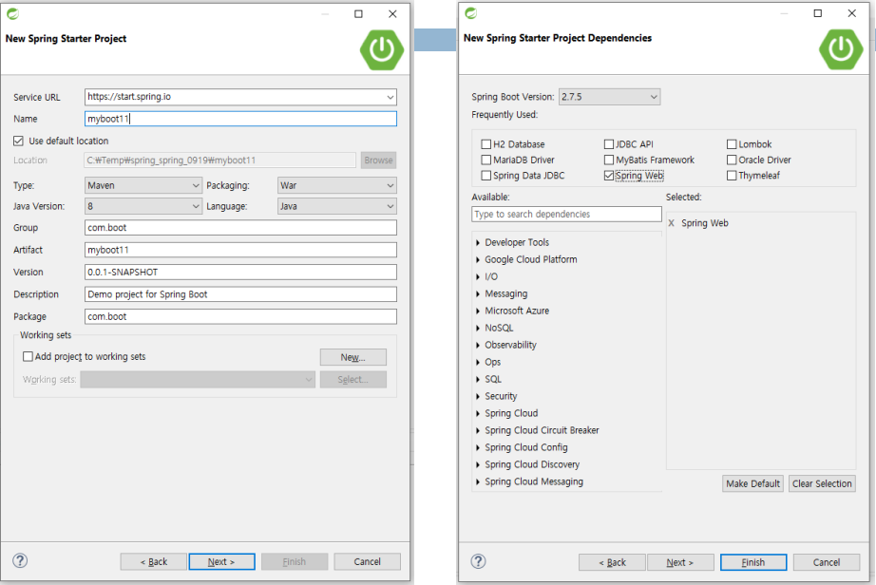Screen dimensions: 876x585
Task: Check the Spring Data JDBC dependency
Action: 486,176
